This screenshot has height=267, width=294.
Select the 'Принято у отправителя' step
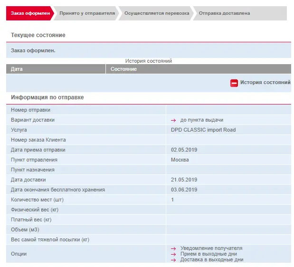coord(87,13)
